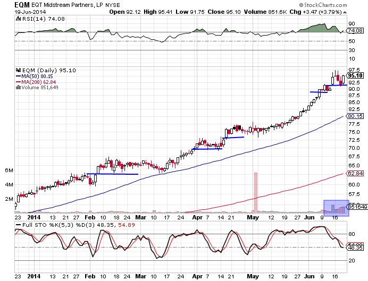Image resolution: width=368 pixels, height=281 pixels.
Task: Click the Volume 851.6K header value
Action: pos(265,12)
